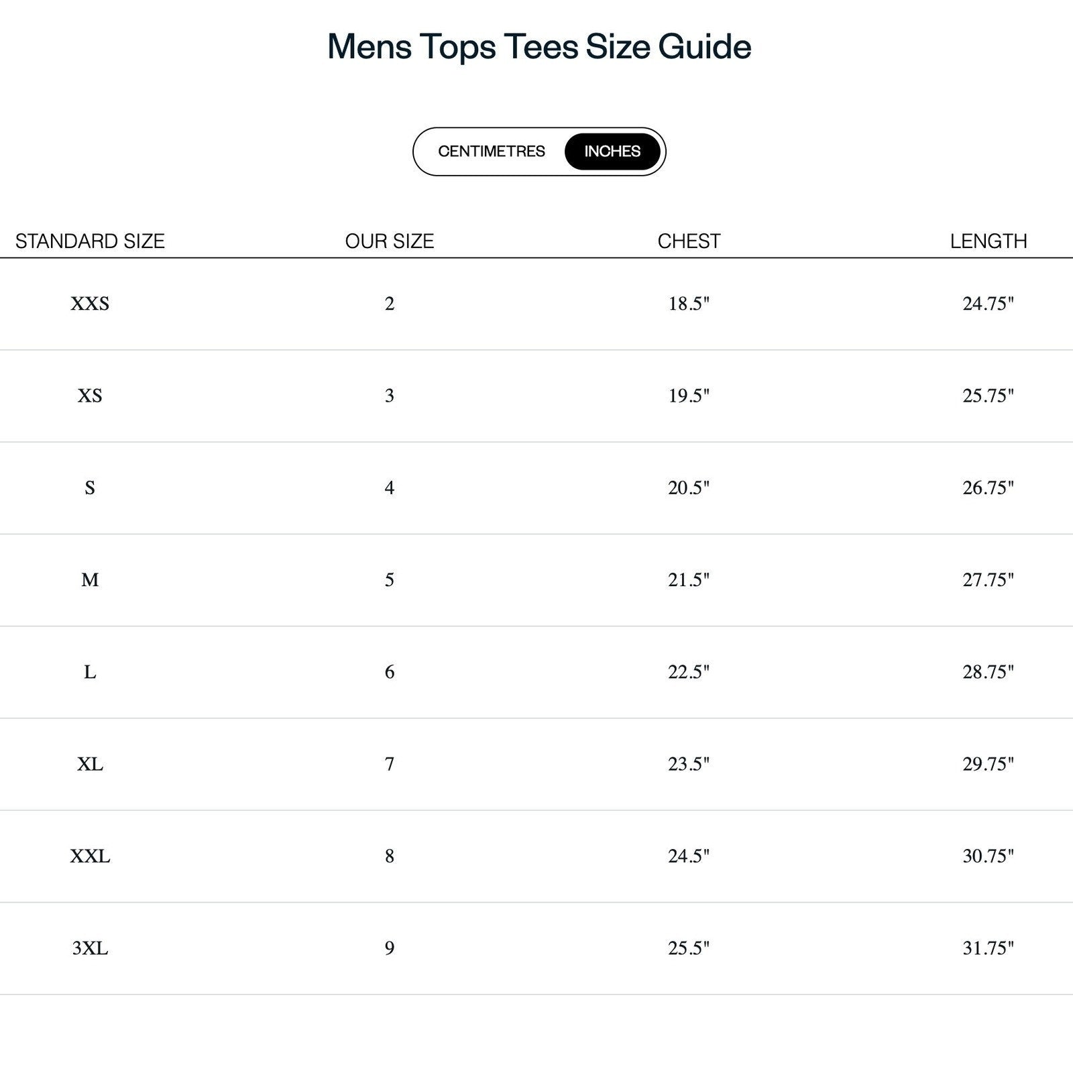Screen dimensions: 1073x1073
Task: Click our size number 7
Action: click(x=390, y=765)
